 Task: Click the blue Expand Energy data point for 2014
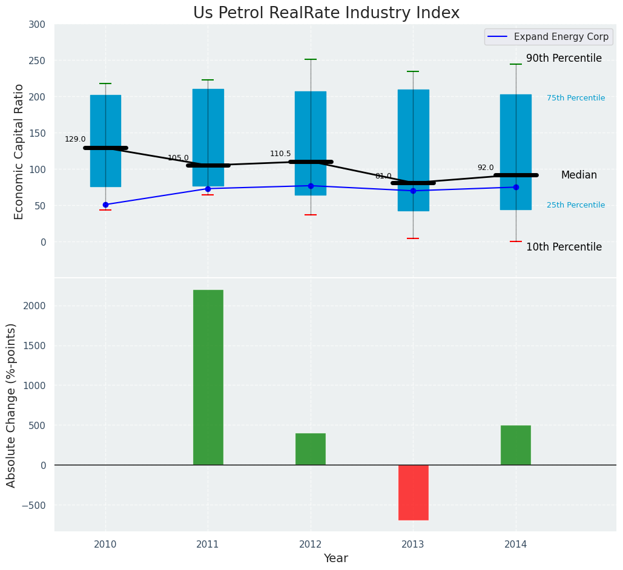point(516,187)
